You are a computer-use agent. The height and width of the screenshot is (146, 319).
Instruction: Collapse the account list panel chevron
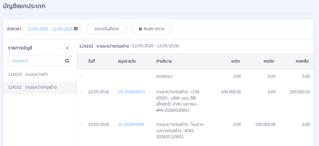tap(68, 48)
